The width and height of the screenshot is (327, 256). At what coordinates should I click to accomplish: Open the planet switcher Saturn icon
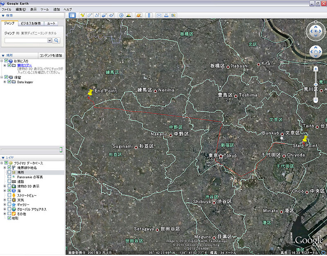pos(139,15)
